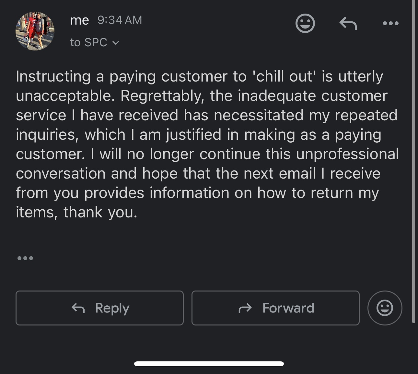Click the word 'Instructing' starting the email
This screenshot has width=418, height=374.
(x=53, y=77)
